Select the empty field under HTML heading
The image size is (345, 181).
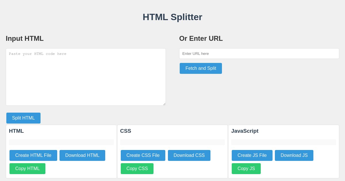click(61, 142)
